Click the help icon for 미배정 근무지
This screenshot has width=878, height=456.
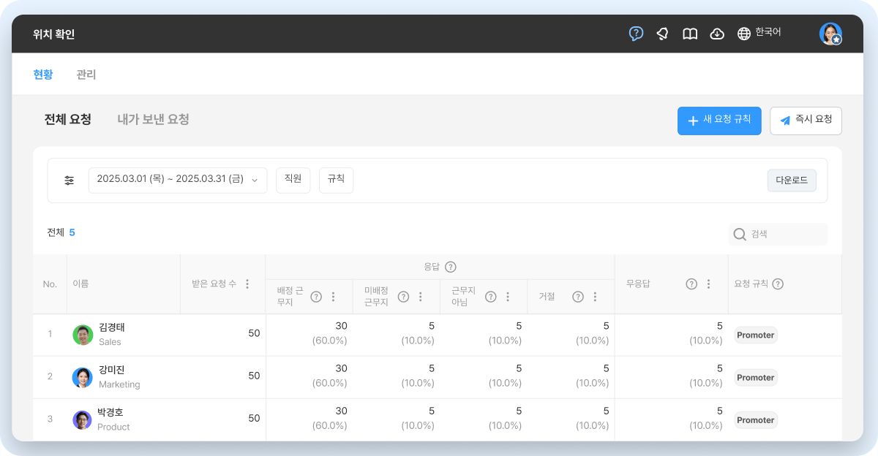coord(403,297)
